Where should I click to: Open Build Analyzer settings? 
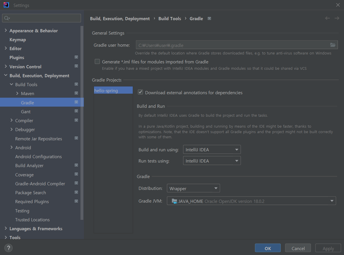(29, 165)
